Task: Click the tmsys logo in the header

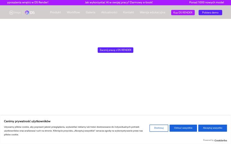Action: tap(15, 12)
